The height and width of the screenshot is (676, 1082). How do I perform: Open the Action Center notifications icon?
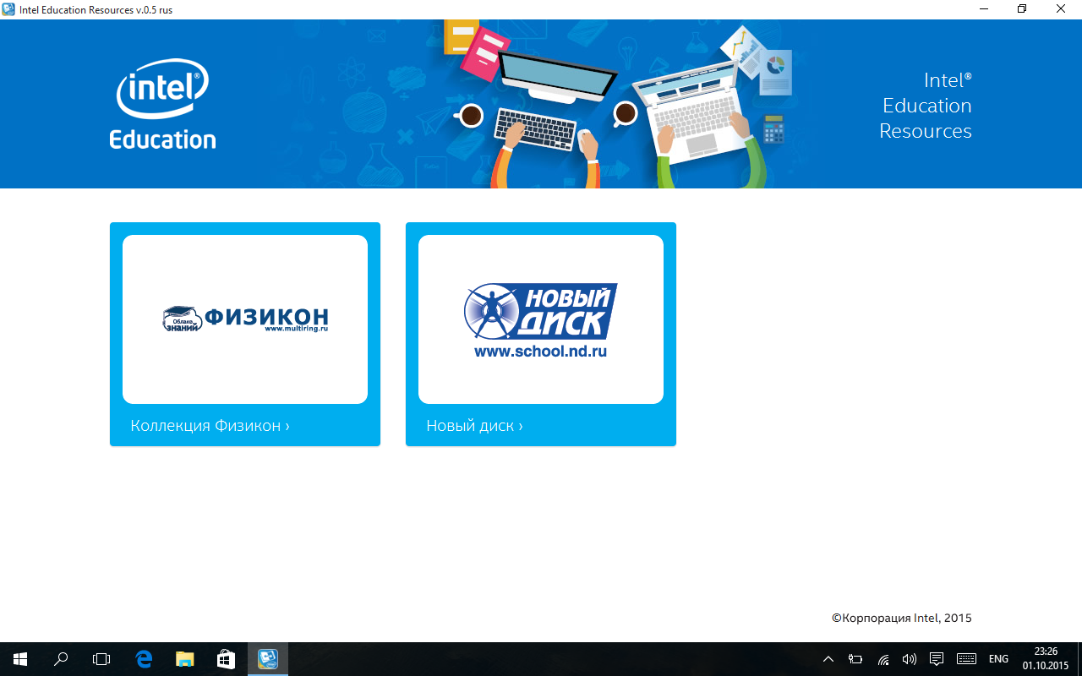click(x=937, y=659)
